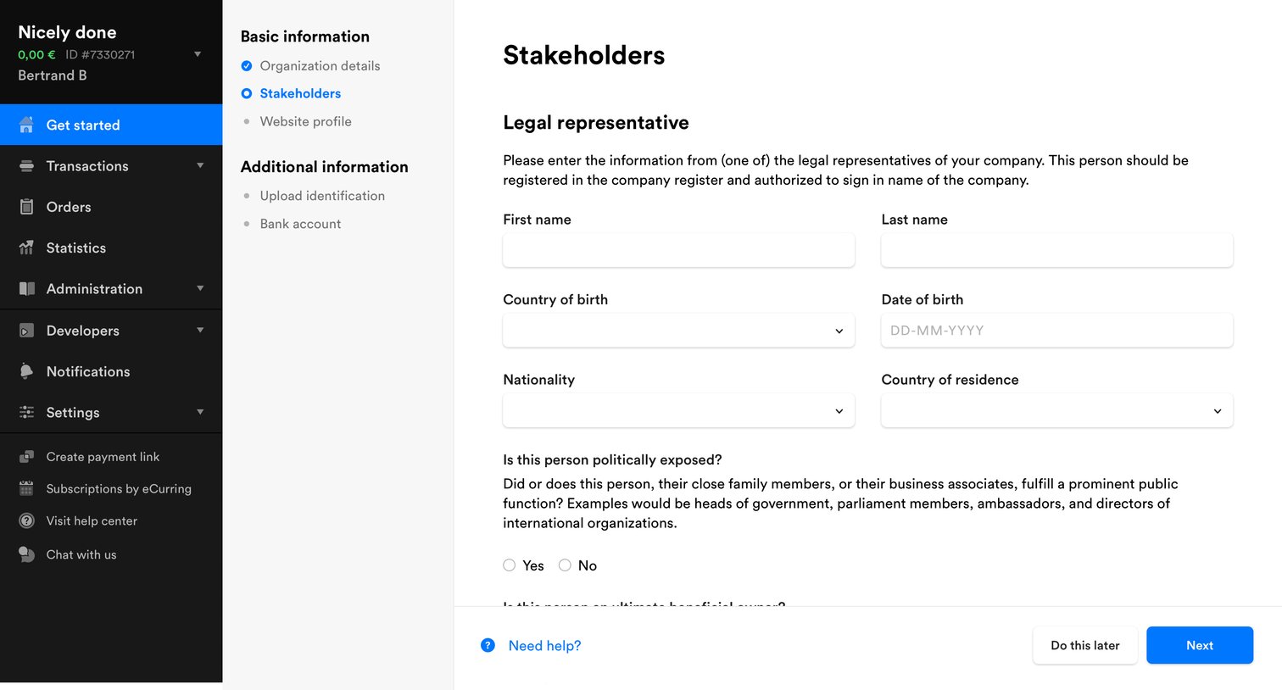Expand the Administration submenu arrow

click(200, 288)
